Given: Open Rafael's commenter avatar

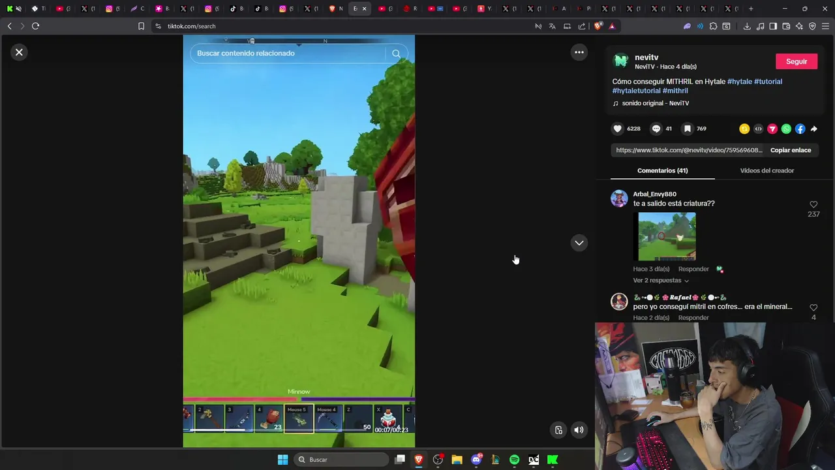Looking at the screenshot, I should click(x=619, y=302).
